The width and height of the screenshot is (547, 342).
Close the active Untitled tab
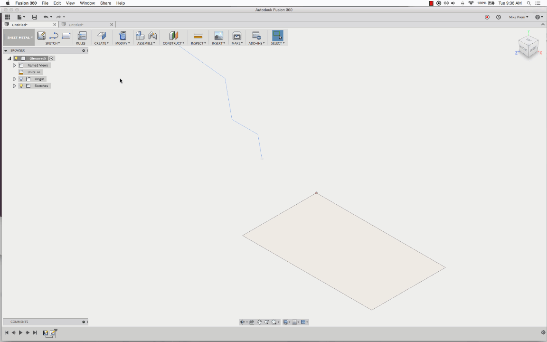click(55, 25)
